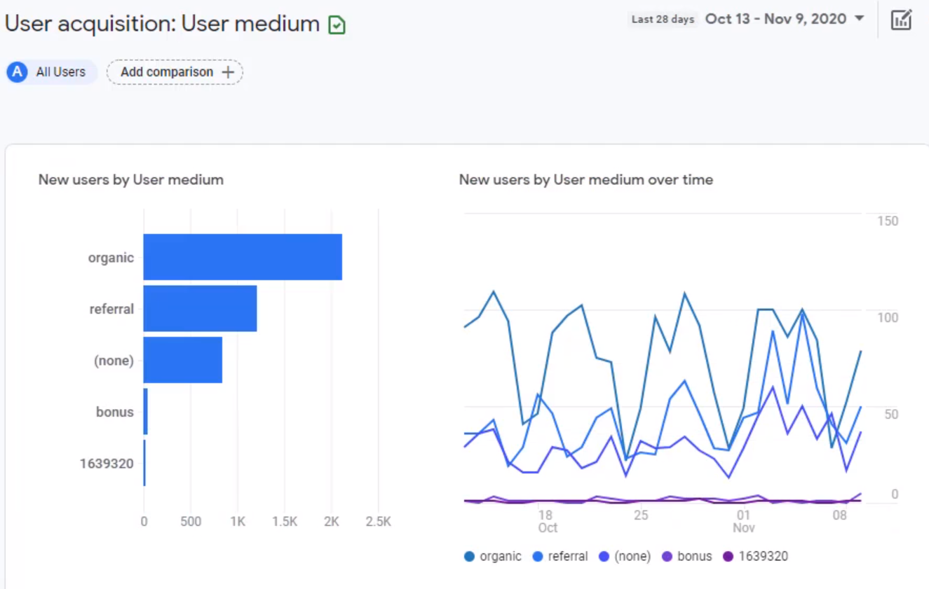Screen dimensions: 929x589
Task: Click the blue "A" badge on the All Users chip
Action: tap(17, 71)
